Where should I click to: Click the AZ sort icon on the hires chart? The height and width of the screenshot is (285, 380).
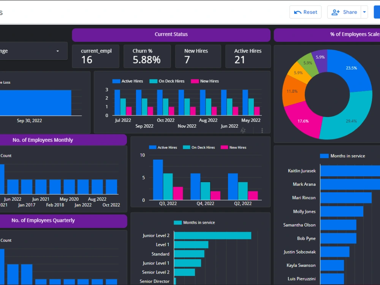tap(243, 130)
